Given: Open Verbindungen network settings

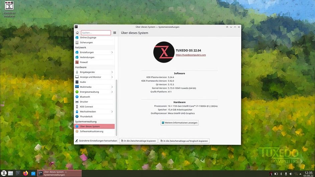Looking at the screenshot, I should tap(95, 57).
